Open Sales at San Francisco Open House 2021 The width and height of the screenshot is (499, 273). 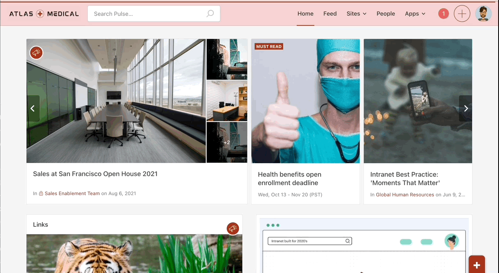[x=95, y=174]
